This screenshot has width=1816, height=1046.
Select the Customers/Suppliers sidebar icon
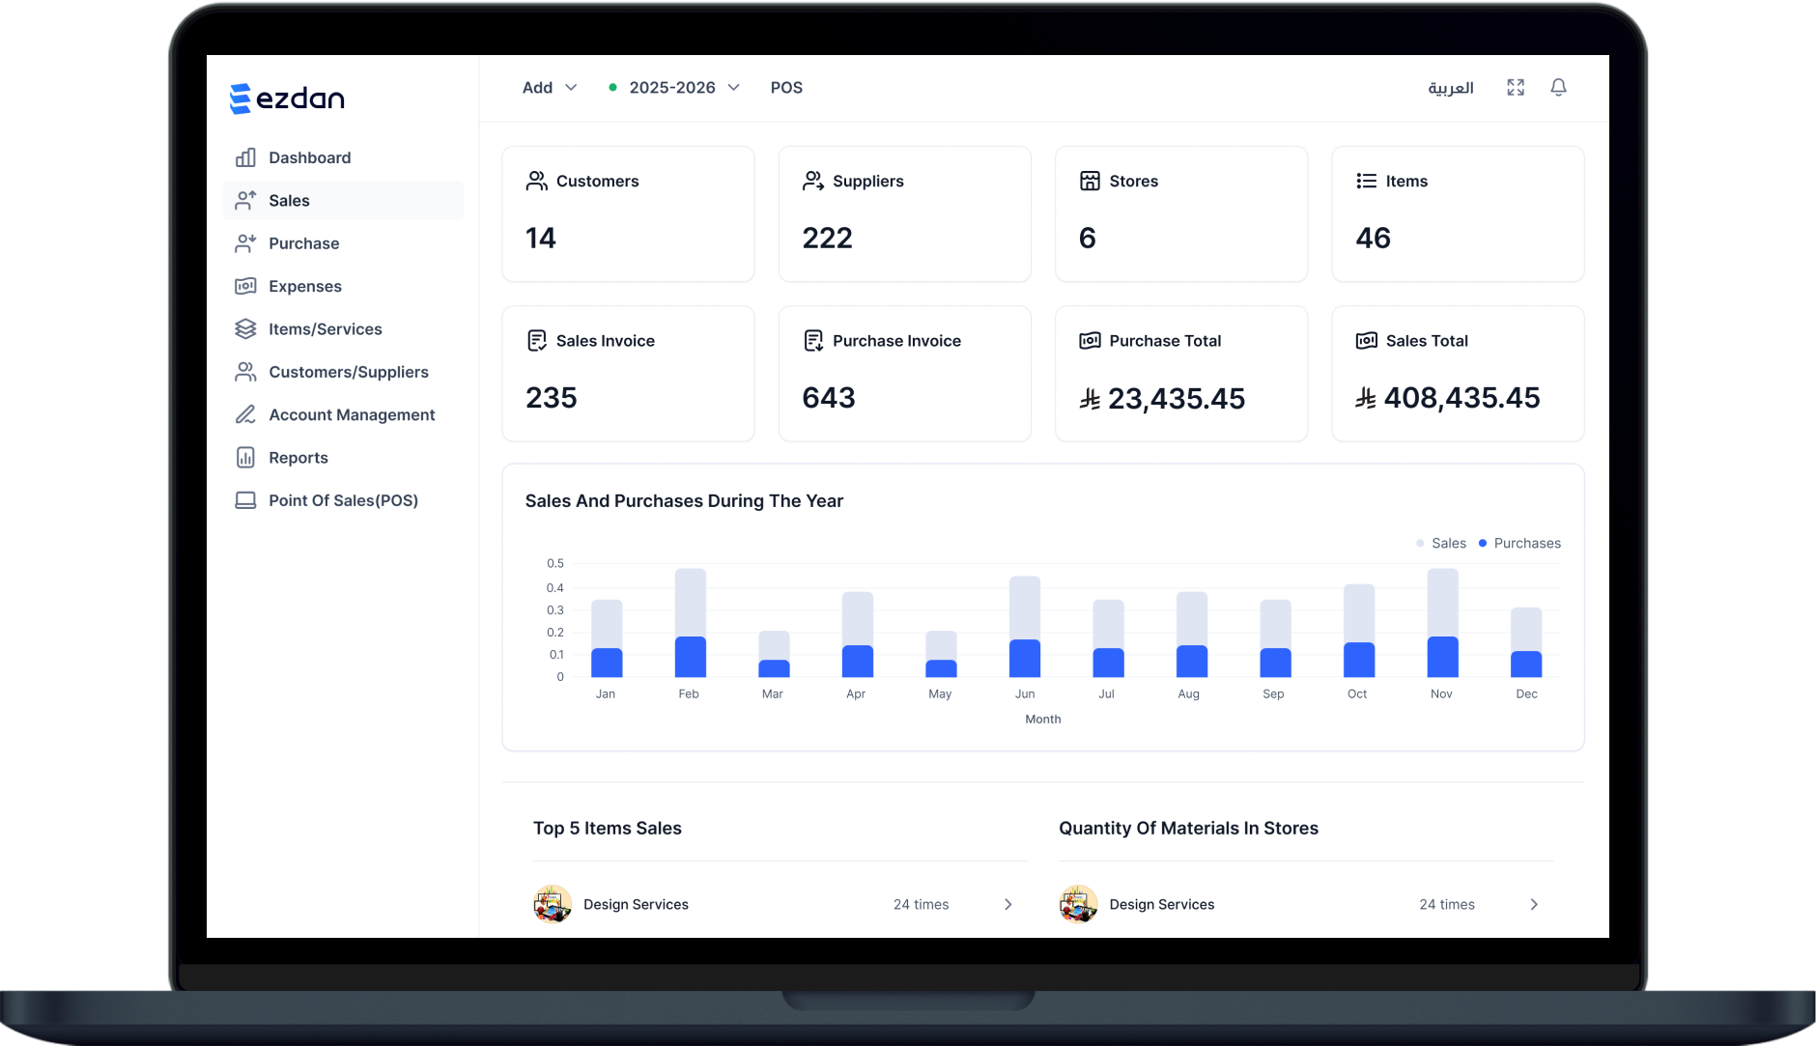[246, 371]
